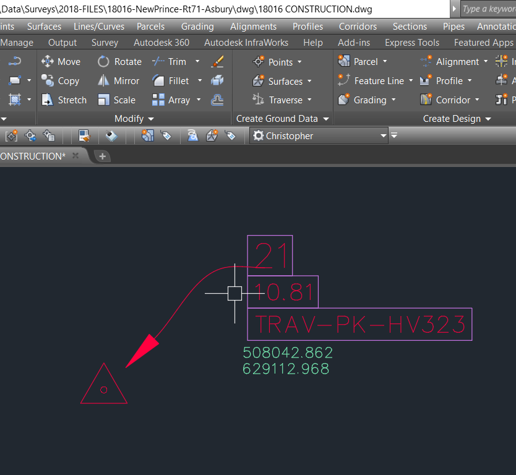Click the Array tool
This screenshot has height=475, width=516.
(x=171, y=100)
